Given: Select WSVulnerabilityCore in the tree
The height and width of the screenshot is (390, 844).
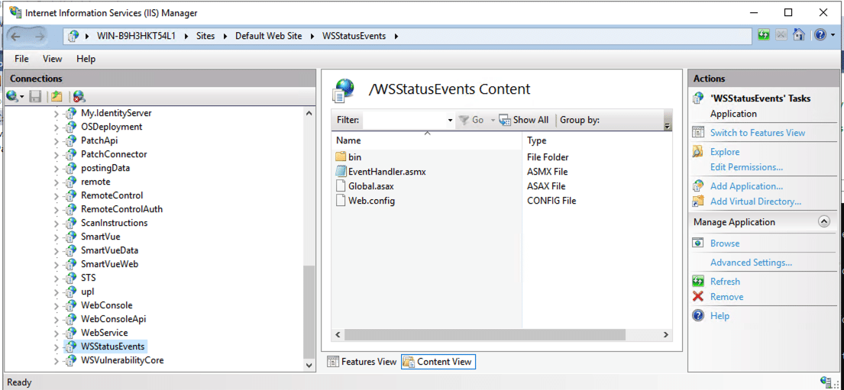Looking at the screenshot, I should (121, 360).
